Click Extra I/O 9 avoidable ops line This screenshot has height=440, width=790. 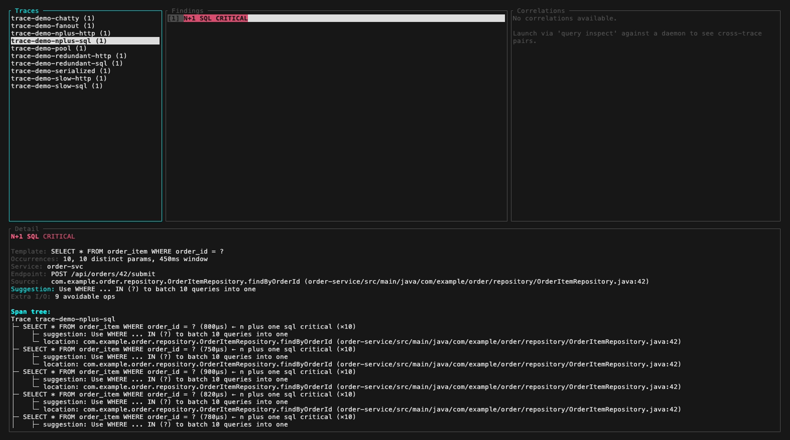(63, 296)
